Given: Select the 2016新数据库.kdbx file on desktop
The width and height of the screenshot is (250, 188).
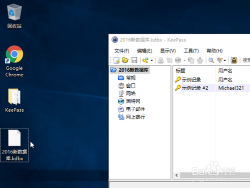Looking at the screenshot, I should (14, 145).
